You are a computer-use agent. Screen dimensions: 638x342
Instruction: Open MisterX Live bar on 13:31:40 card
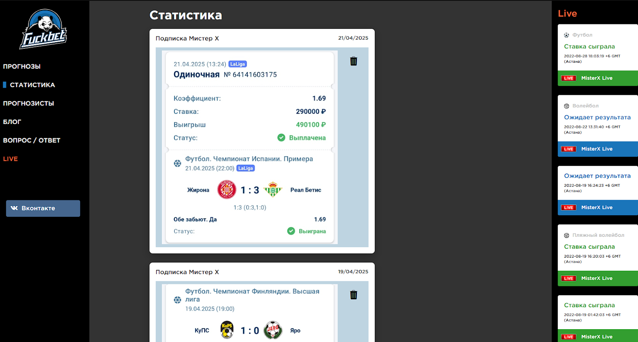pos(598,149)
